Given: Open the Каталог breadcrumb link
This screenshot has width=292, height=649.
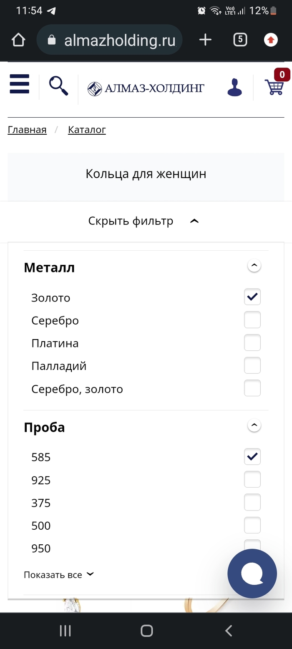Looking at the screenshot, I should 87,130.
